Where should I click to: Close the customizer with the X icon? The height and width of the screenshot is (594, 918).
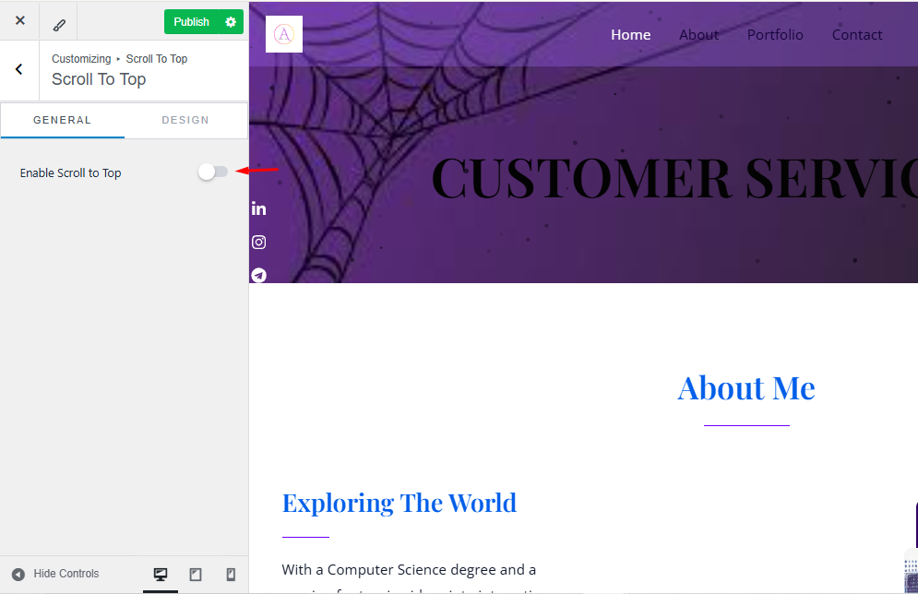tap(20, 20)
